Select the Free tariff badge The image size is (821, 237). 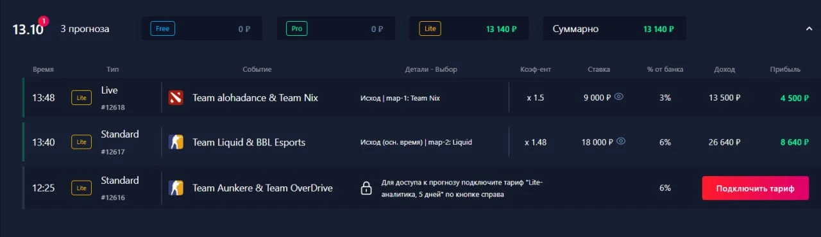[x=162, y=29]
